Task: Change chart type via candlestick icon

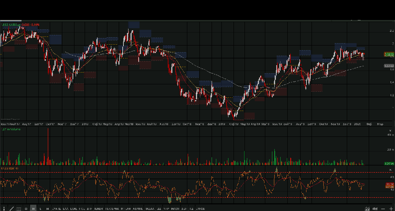Action: 375,209
